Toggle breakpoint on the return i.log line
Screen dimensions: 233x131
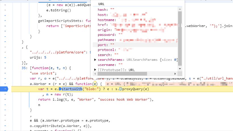coord(5,99)
